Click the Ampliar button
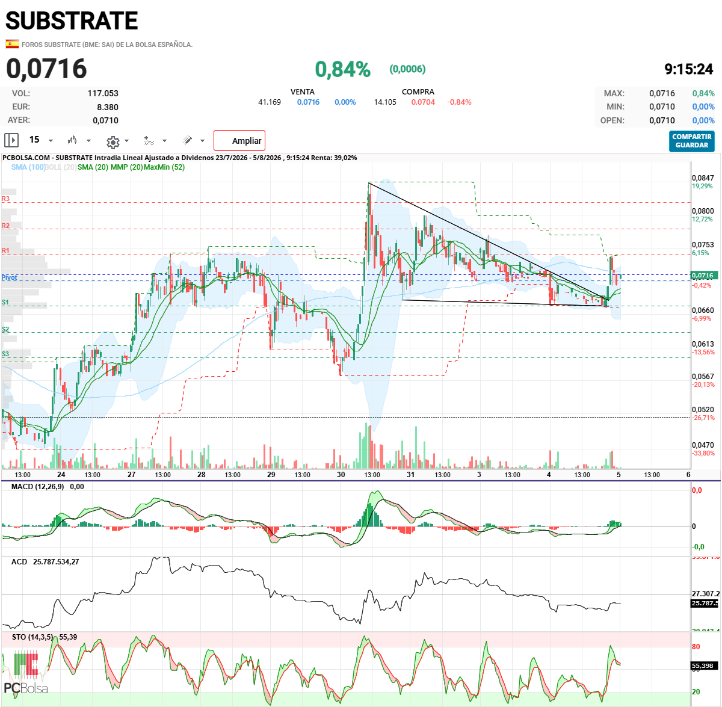Viewport: 722px width, 707px height. tap(239, 141)
